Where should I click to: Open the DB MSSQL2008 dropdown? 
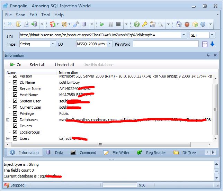point(110,44)
